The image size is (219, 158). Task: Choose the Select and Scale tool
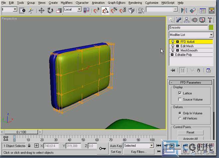point(59,11)
